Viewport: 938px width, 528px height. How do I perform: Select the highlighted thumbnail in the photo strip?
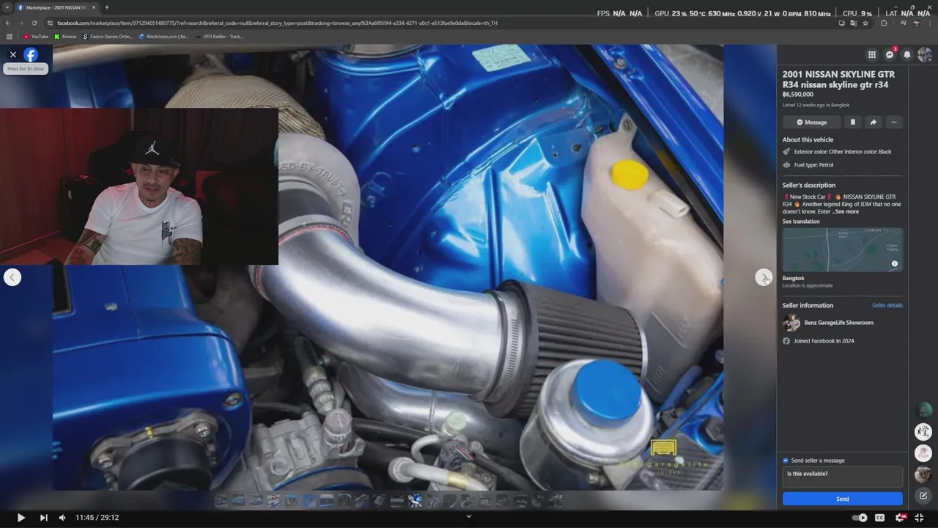tap(416, 501)
